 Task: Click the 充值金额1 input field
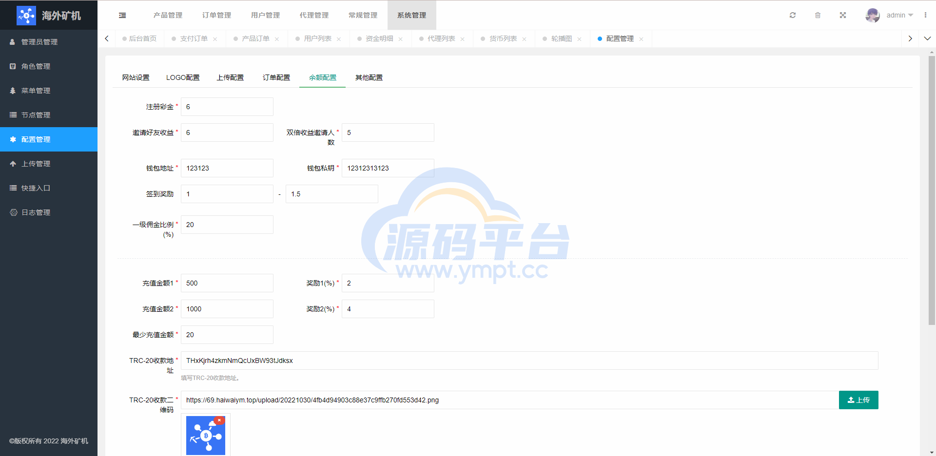(x=227, y=283)
